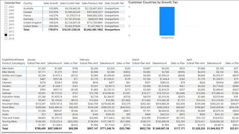The width and height of the screenshot is (239, 134).
Task: Check the 2014 calendar year box
Action: [6, 38]
